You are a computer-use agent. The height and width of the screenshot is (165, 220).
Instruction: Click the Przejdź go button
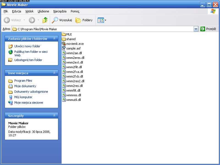click(208, 29)
